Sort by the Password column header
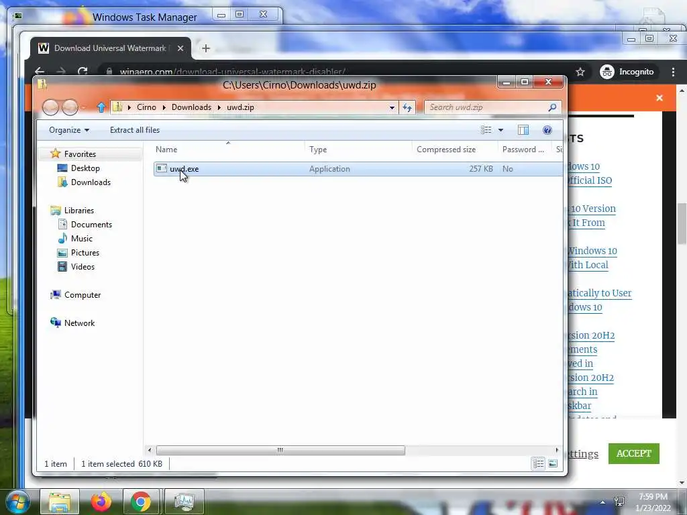The image size is (687, 515). point(525,150)
